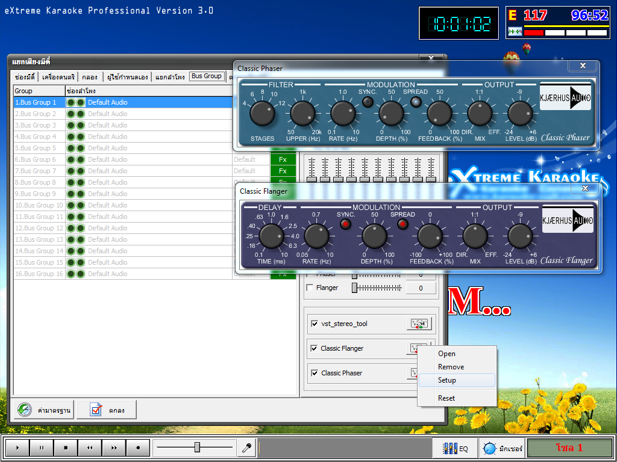Select the '16.Bus Group 16' row
Image resolution: width=617 pixels, height=462 pixels.
pyautogui.click(x=123, y=274)
